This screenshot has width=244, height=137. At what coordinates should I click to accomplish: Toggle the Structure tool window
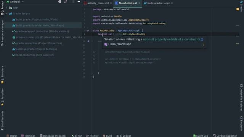(x=2, y=75)
